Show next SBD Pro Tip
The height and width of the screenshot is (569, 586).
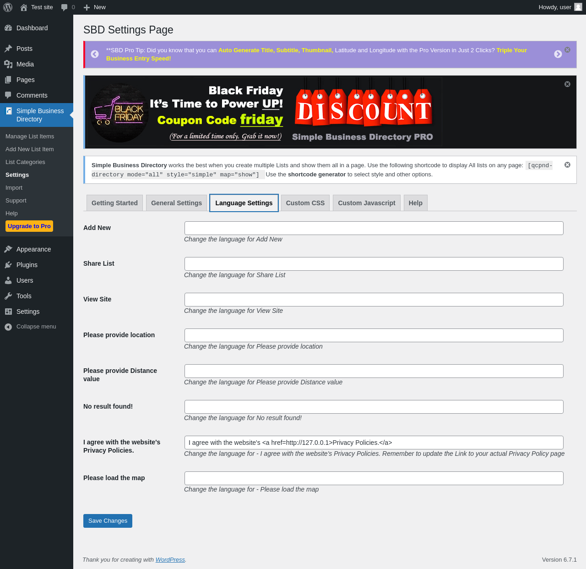coord(558,54)
